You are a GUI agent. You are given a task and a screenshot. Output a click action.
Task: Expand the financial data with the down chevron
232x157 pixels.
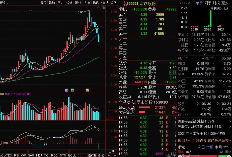(204, 54)
